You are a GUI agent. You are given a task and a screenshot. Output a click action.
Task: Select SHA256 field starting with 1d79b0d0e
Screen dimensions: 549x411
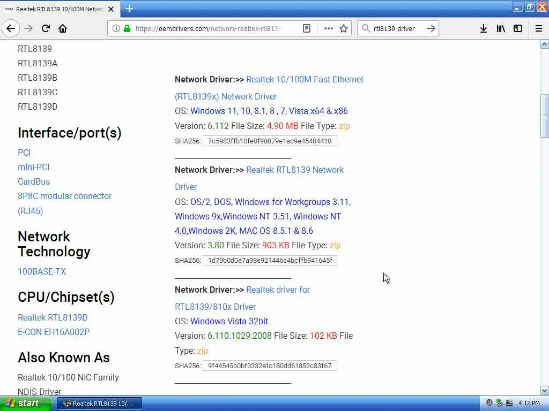click(x=270, y=261)
